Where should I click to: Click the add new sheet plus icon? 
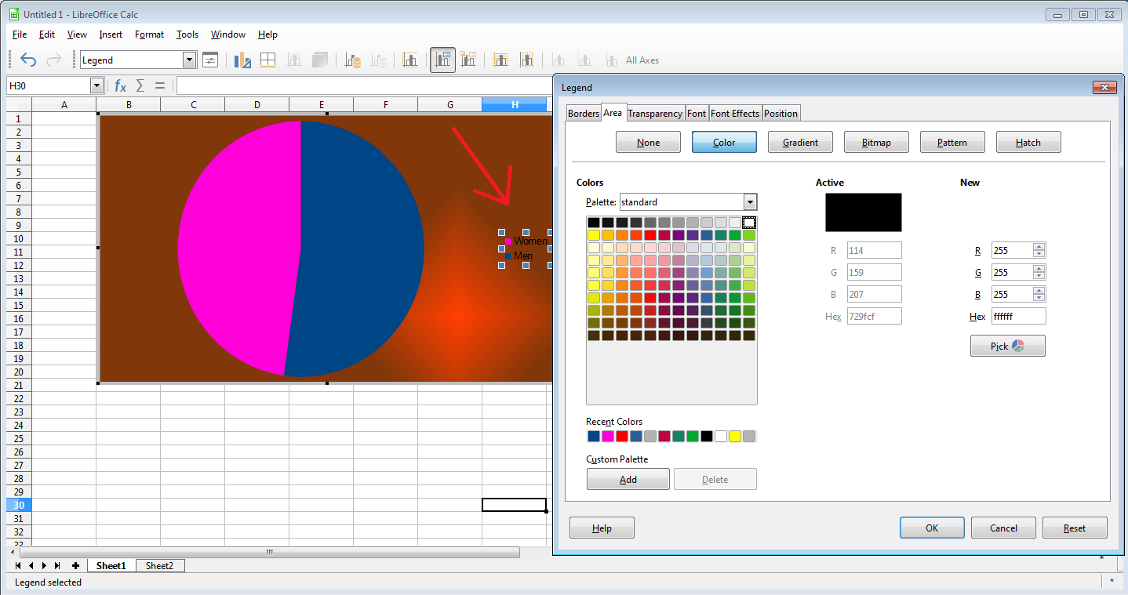[76, 565]
